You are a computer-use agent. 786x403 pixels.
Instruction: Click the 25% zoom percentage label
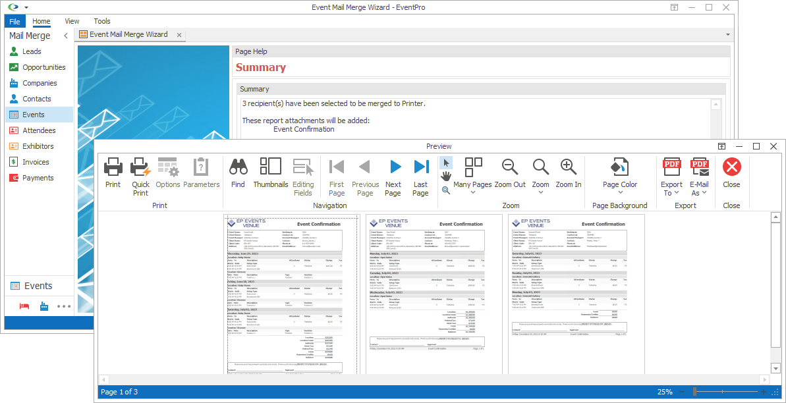[665, 391]
